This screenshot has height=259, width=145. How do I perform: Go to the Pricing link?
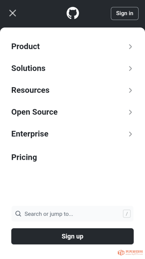click(24, 157)
